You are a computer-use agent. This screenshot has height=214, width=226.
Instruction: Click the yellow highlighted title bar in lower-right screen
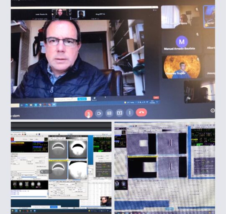click(x=142, y=157)
